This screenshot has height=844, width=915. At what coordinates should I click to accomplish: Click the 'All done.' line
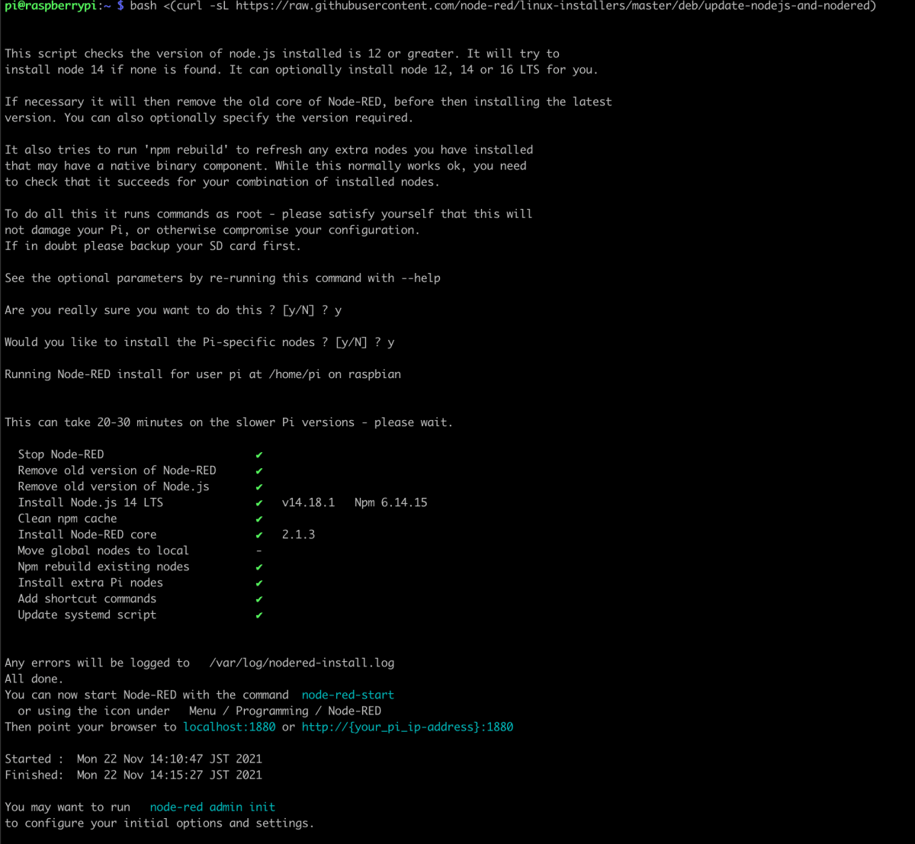[34, 679]
